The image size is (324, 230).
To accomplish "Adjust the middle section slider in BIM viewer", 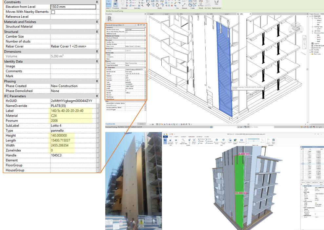I will 253,141.
